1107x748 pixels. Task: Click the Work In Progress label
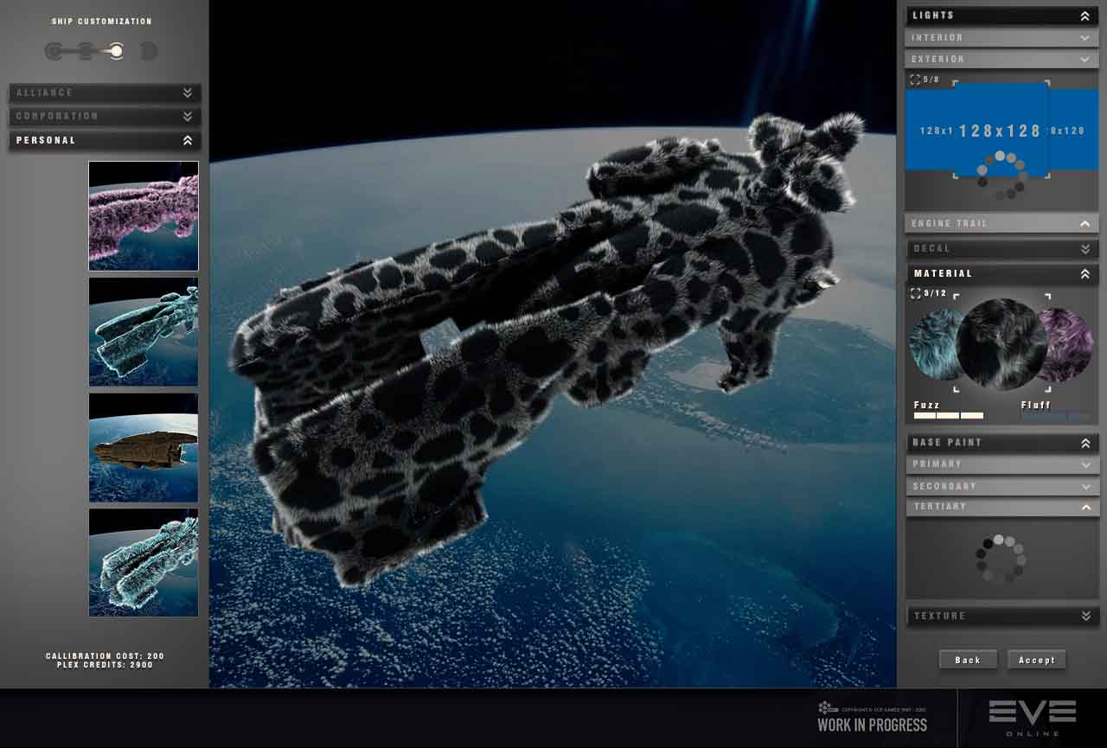[x=872, y=725]
